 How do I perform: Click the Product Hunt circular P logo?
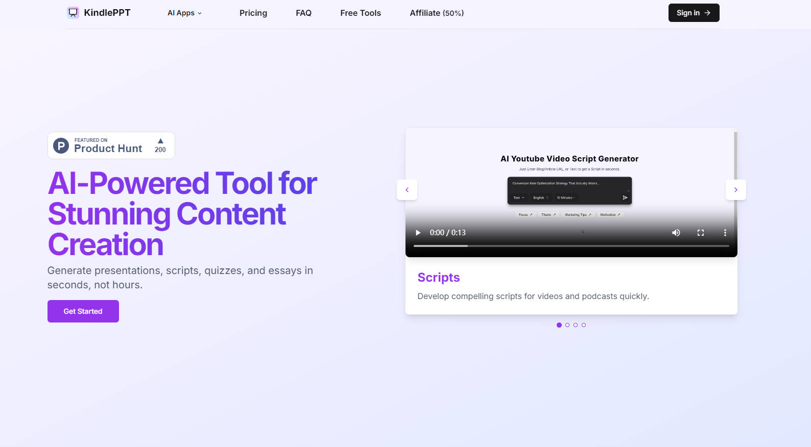point(61,146)
